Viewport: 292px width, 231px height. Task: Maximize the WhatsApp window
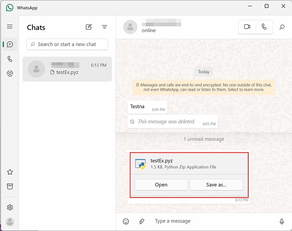tap(266, 6)
